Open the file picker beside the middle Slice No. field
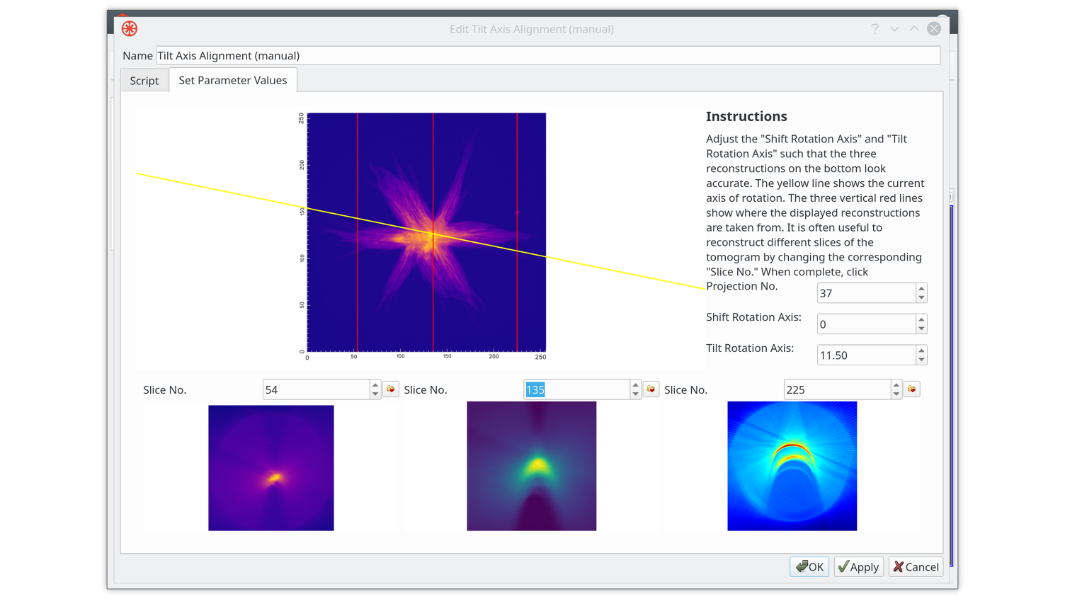Viewport: 1065px width, 599px height. coord(651,389)
